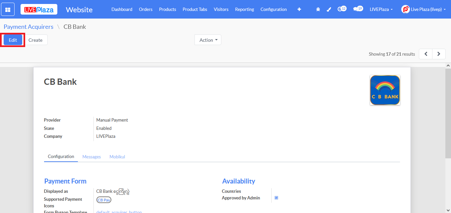Go back to Payment Acquirers breadcrumb
The width and height of the screenshot is (451, 213).
click(x=28, y=27)
